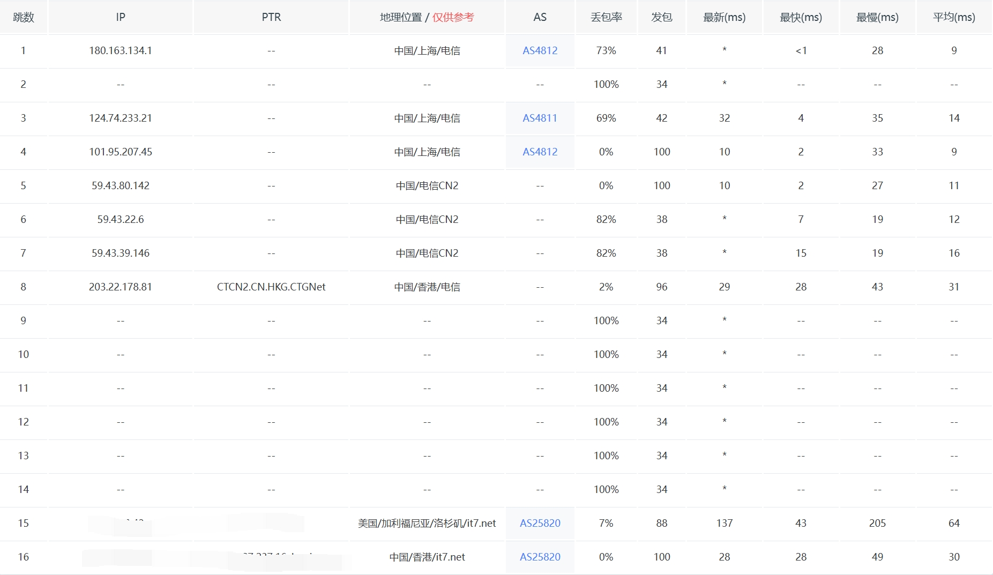Click the 发包 column header
993x575 pixels.
pos(662,17)
